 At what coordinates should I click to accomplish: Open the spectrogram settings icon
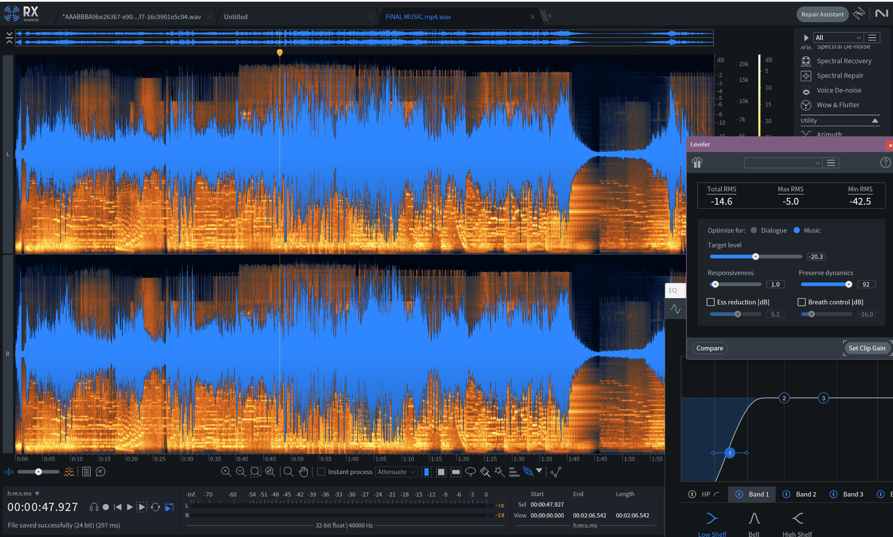(x=69, y=471)
